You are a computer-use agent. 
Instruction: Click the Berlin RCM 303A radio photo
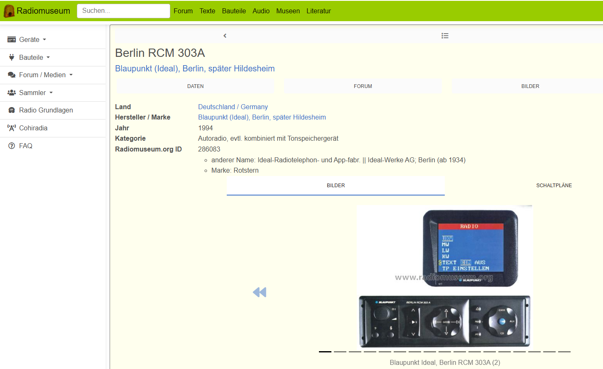444,277
